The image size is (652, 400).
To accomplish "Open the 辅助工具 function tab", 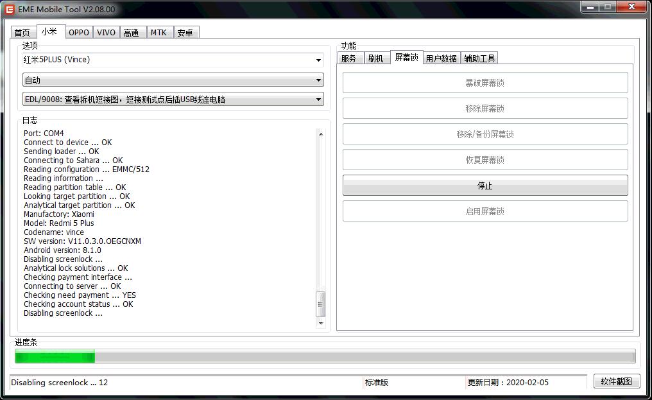I will click(x=479, y=58).
